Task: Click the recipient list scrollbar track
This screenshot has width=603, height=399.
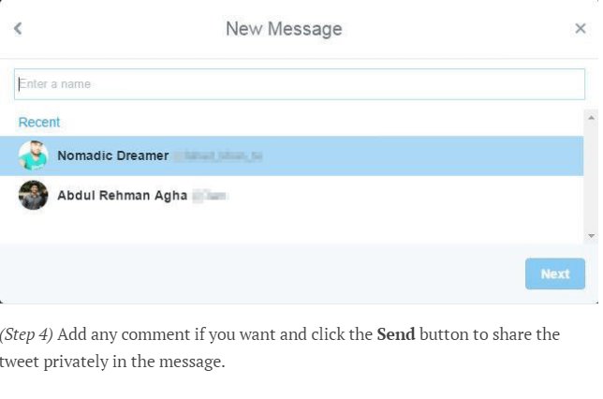Action: pyautogui.click(x=590, y=178)
